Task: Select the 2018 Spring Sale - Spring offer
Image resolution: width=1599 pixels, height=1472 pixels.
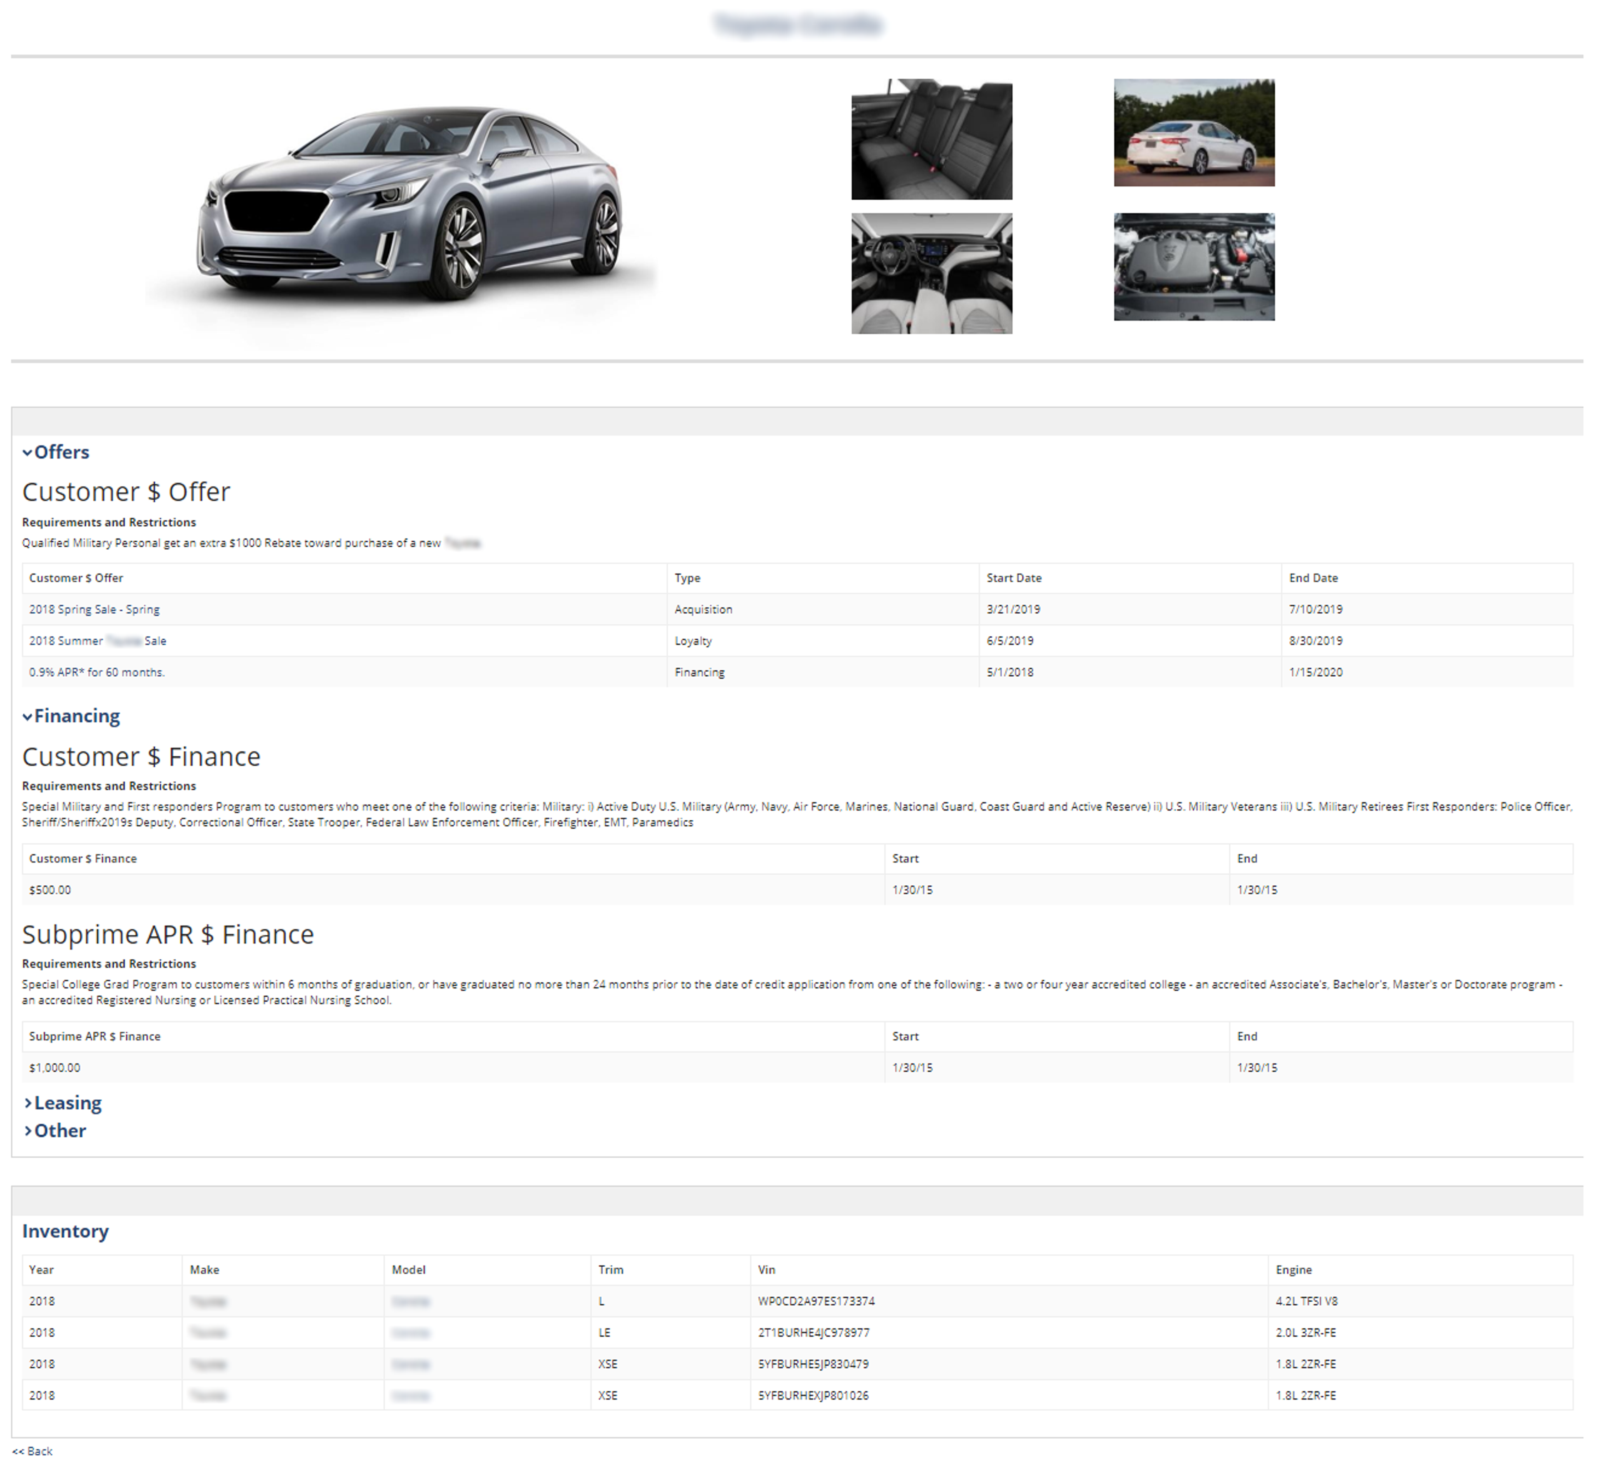Action: click(94, 609)
